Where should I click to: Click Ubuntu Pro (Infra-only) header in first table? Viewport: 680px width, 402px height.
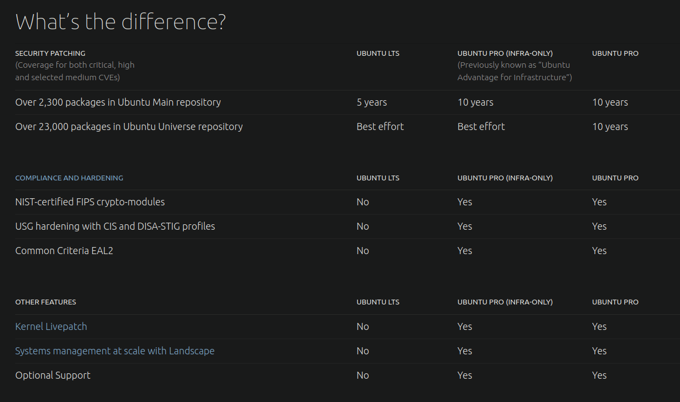tap(505, 53)
